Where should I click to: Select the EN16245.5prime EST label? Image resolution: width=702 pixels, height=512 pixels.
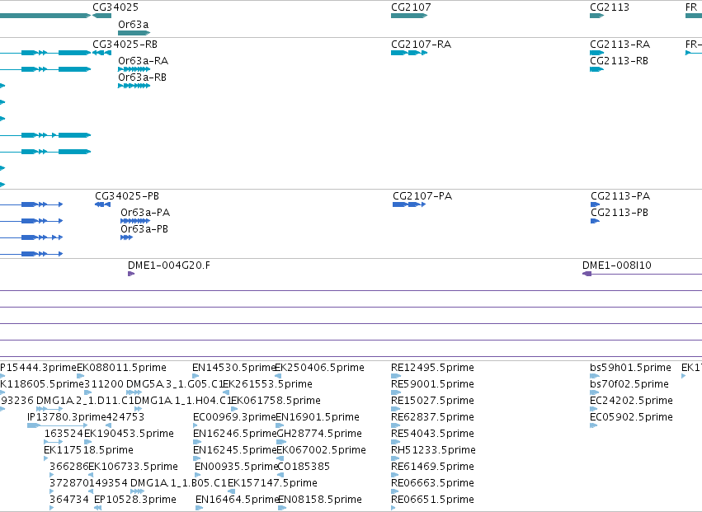coord(234,450)
